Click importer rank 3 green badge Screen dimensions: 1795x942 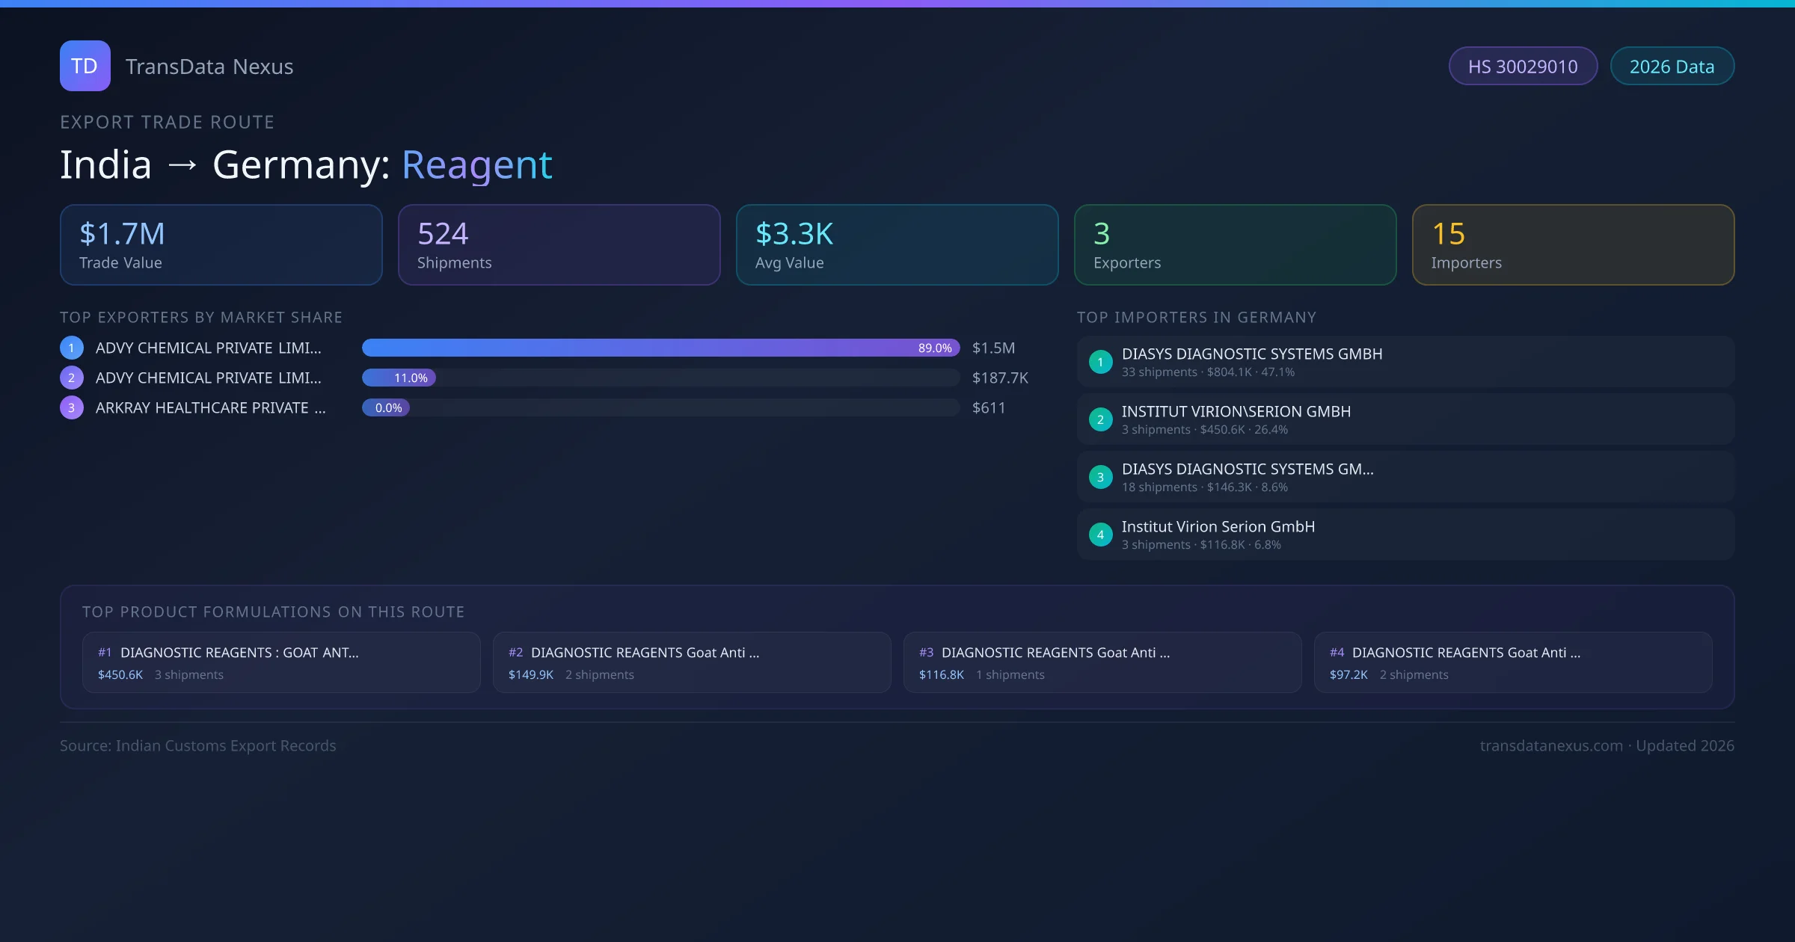1100,477
